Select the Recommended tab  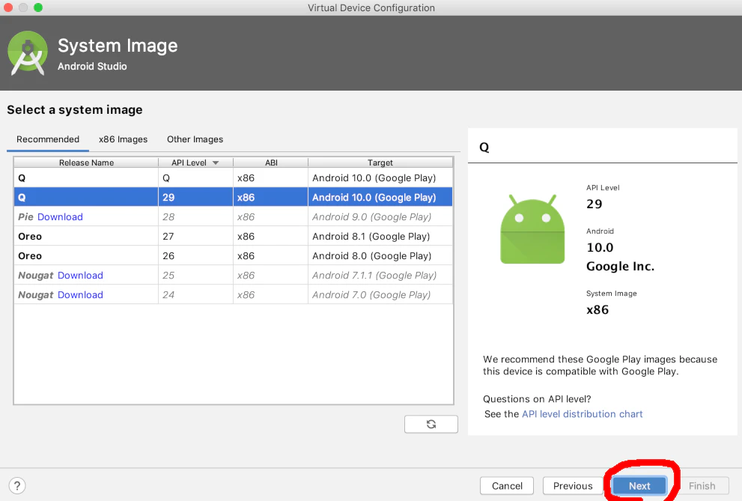point(48,139)
